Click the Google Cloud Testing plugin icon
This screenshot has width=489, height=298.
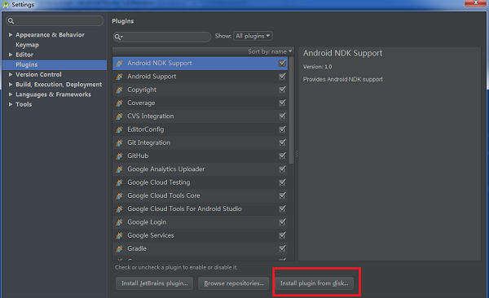[120, 182]
